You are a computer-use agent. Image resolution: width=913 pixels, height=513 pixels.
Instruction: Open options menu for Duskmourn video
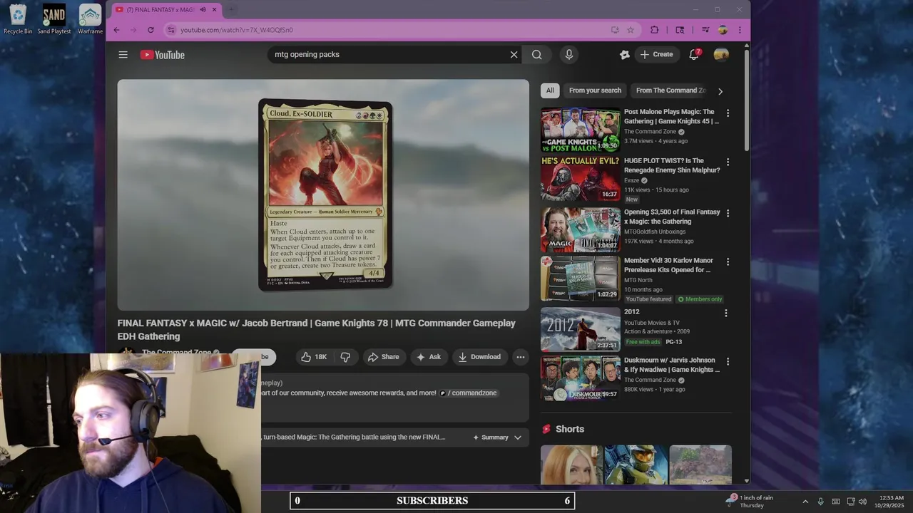728,362
